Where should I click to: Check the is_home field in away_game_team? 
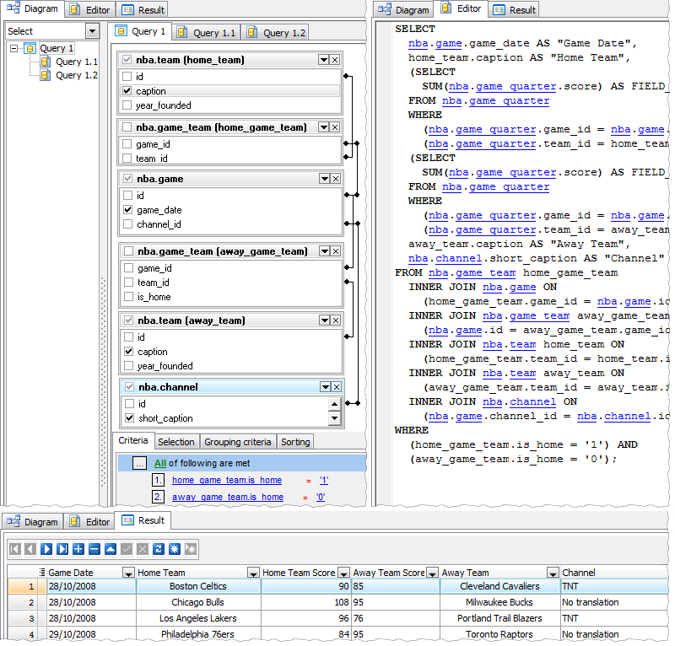point(127,297)
